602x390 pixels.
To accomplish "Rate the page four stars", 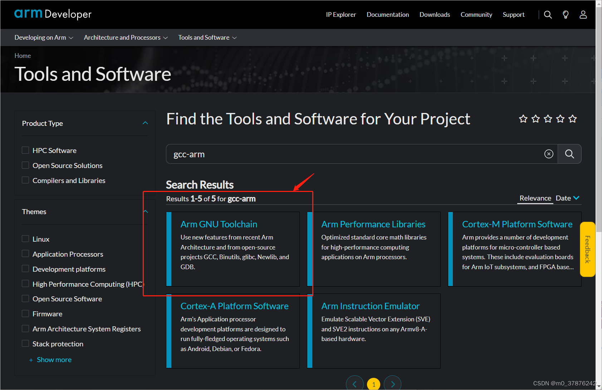I will 560,119.
